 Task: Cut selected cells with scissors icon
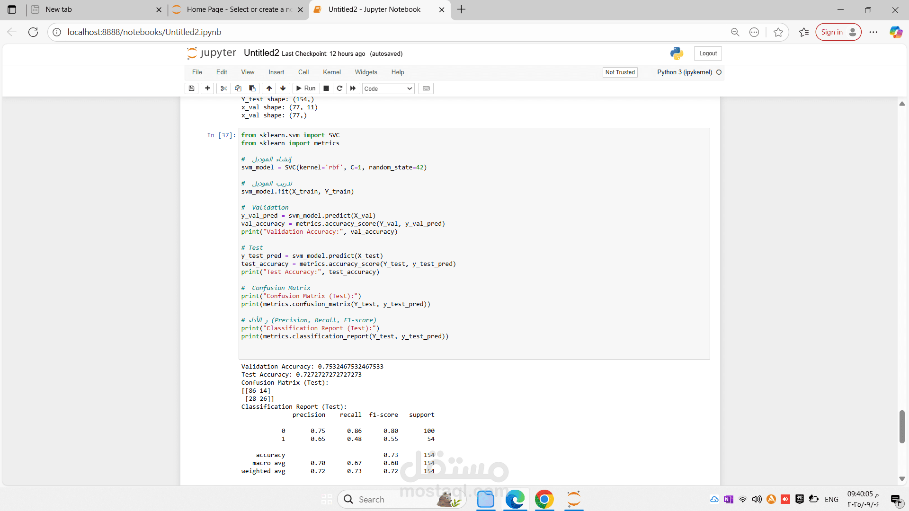point(224,88)
